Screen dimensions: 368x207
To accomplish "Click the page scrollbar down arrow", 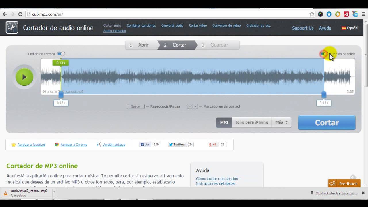I will point(366,185).
